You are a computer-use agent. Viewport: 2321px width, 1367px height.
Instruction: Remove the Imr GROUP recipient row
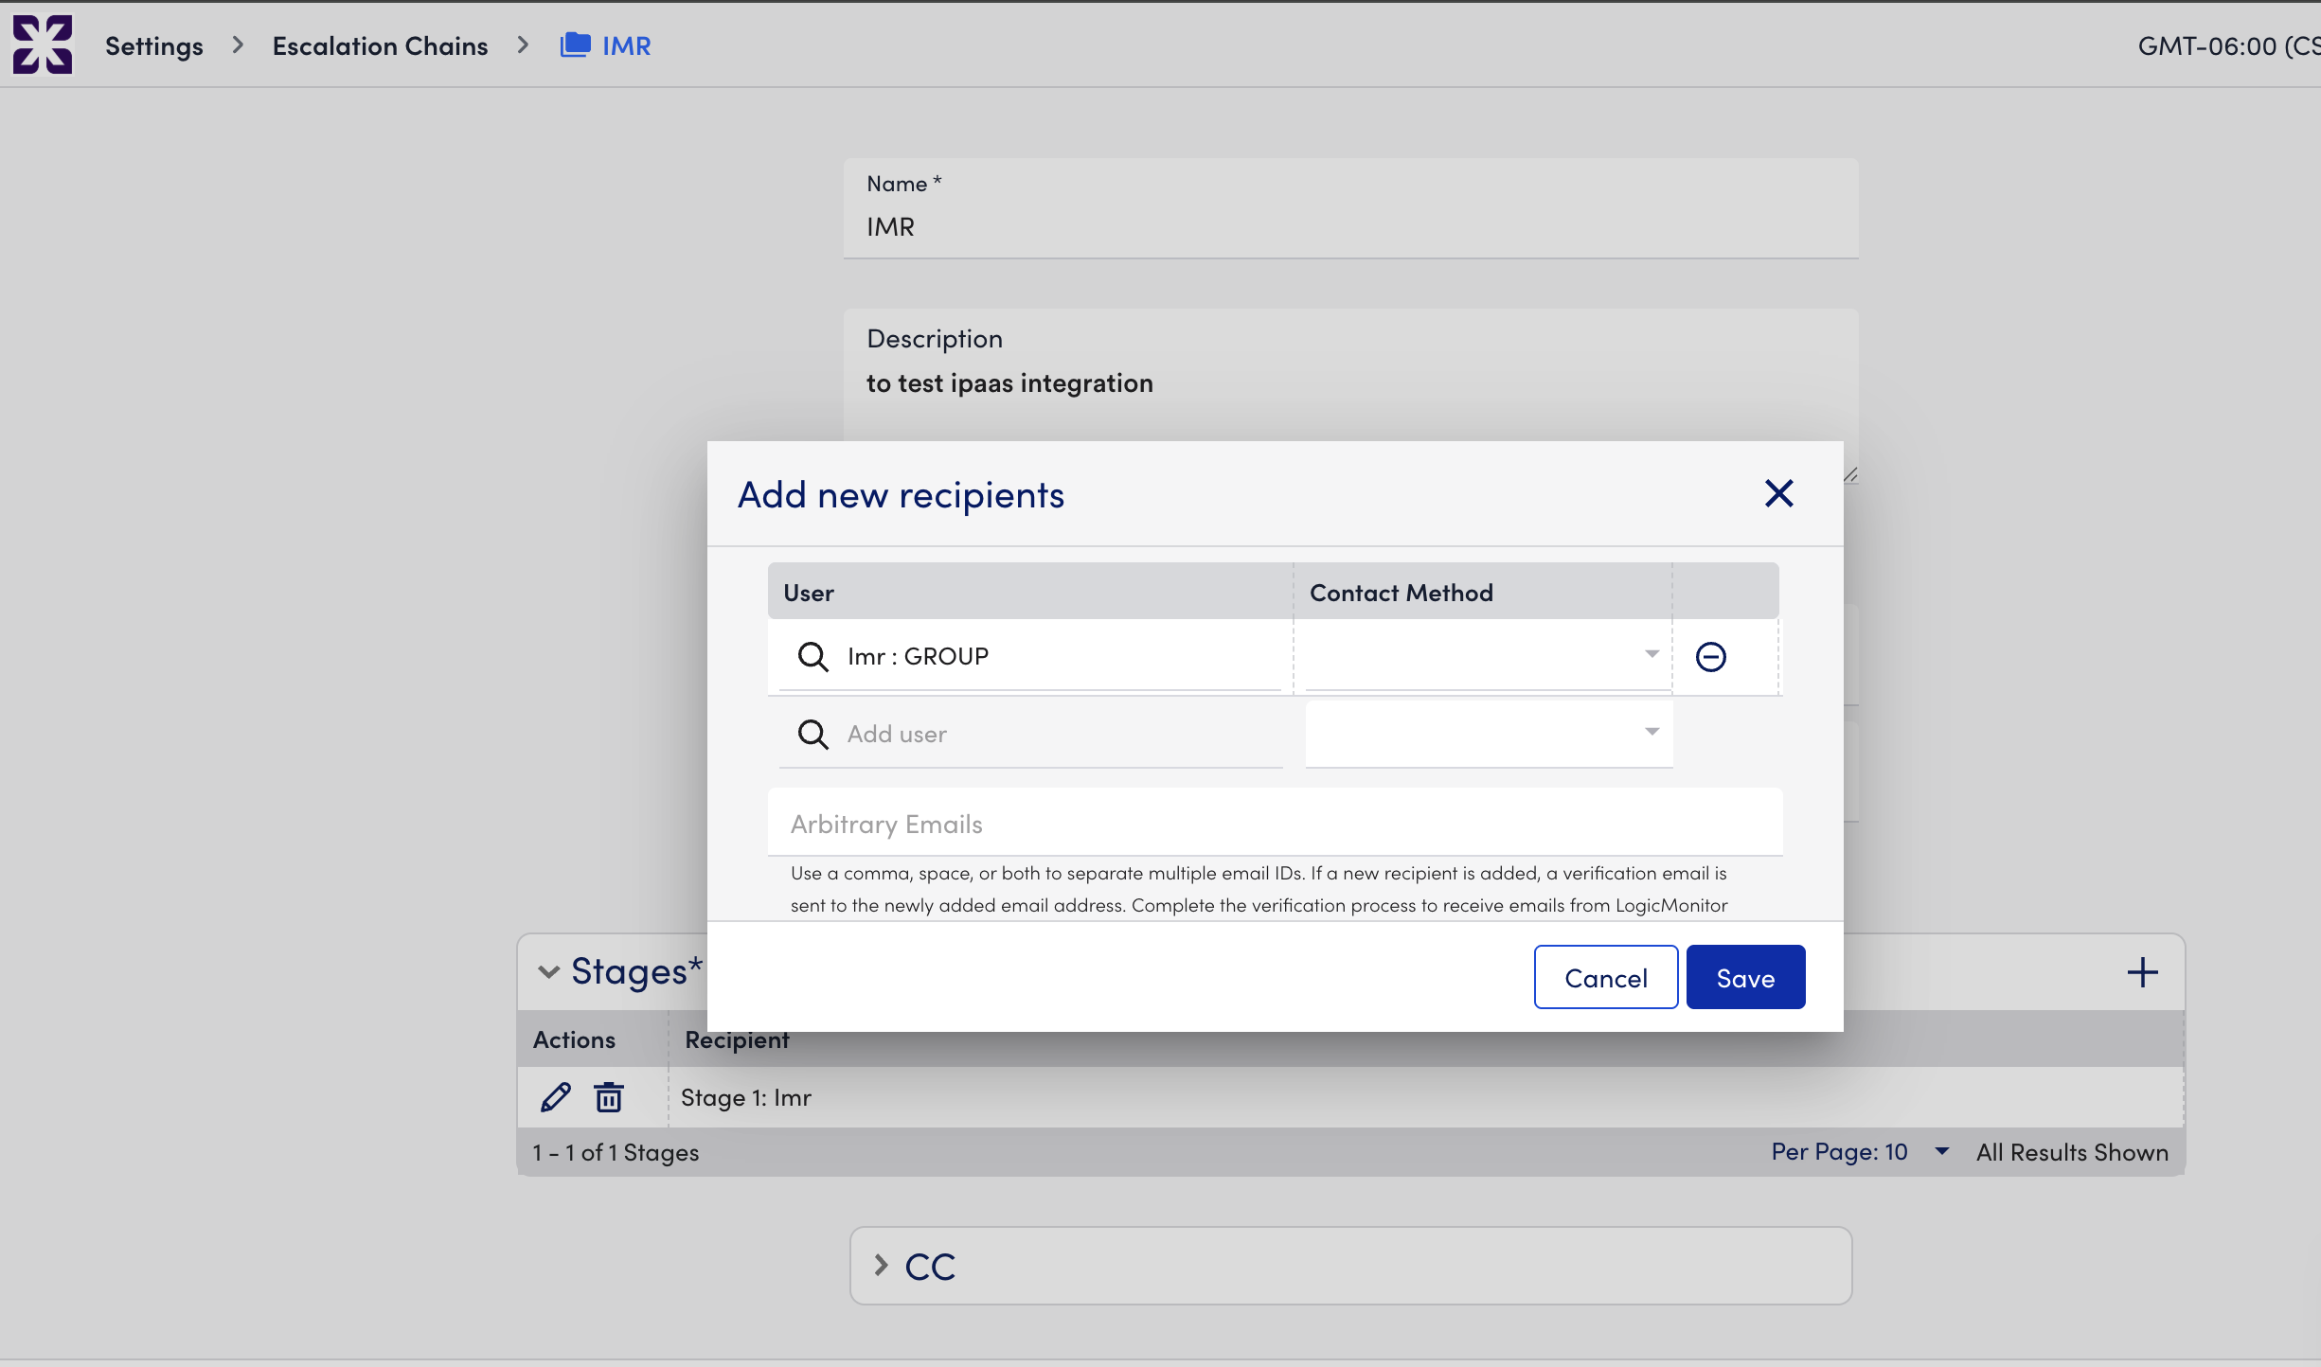pyautogui.click(x=1710, y=656)
